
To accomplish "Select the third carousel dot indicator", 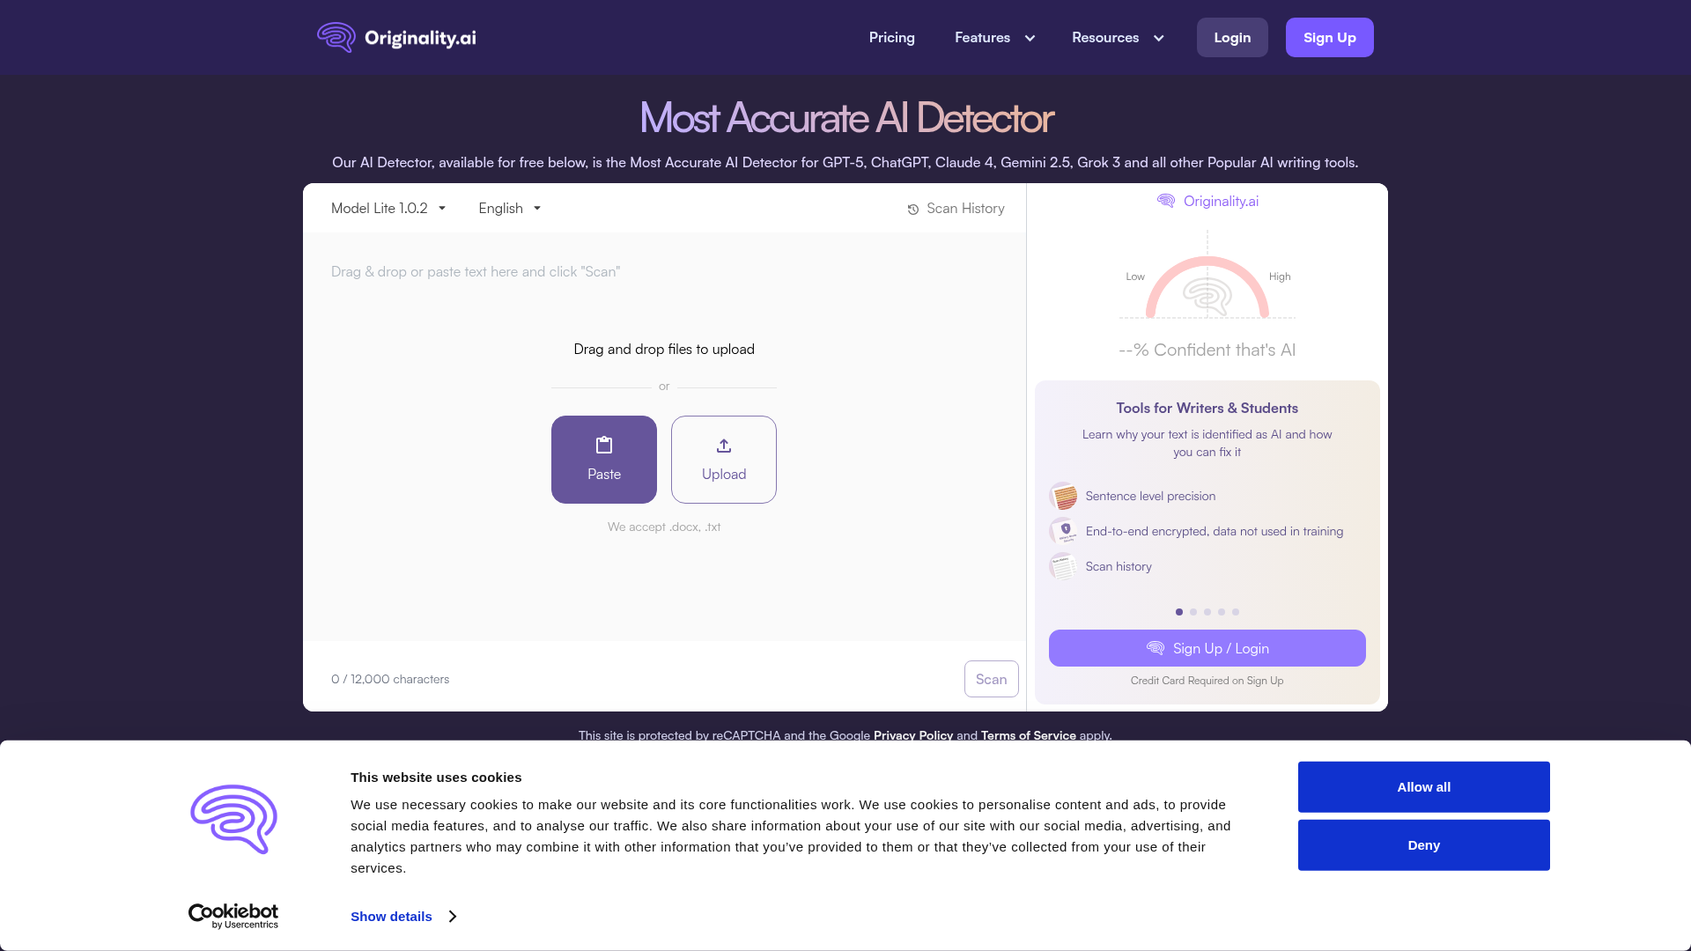I will pyautogui.click(x=1207, y=611).
